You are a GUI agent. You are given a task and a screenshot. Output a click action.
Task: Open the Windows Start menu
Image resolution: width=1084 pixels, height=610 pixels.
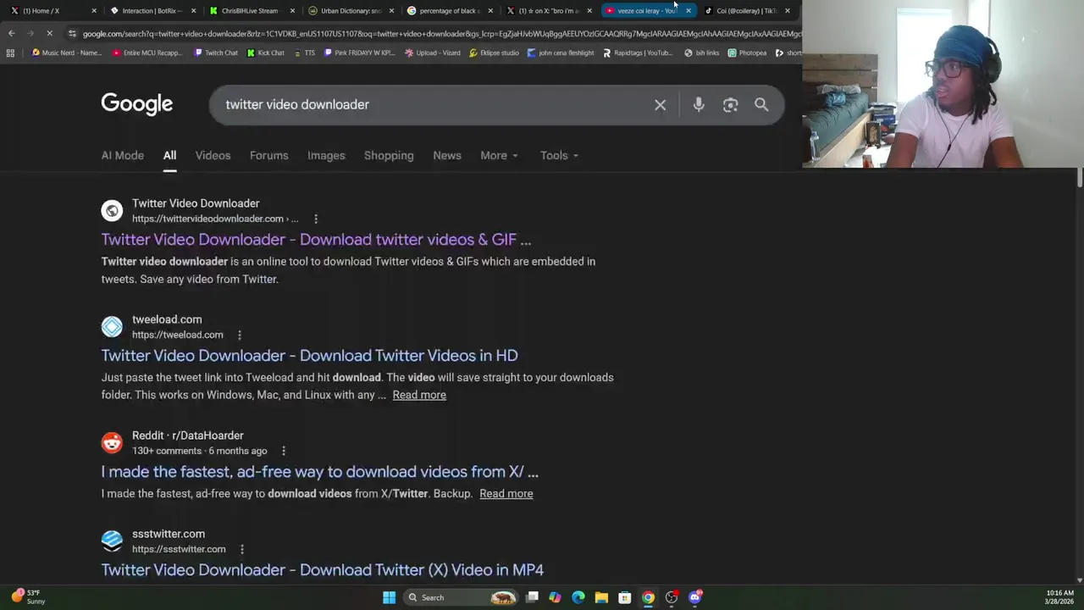click(389, 597)
